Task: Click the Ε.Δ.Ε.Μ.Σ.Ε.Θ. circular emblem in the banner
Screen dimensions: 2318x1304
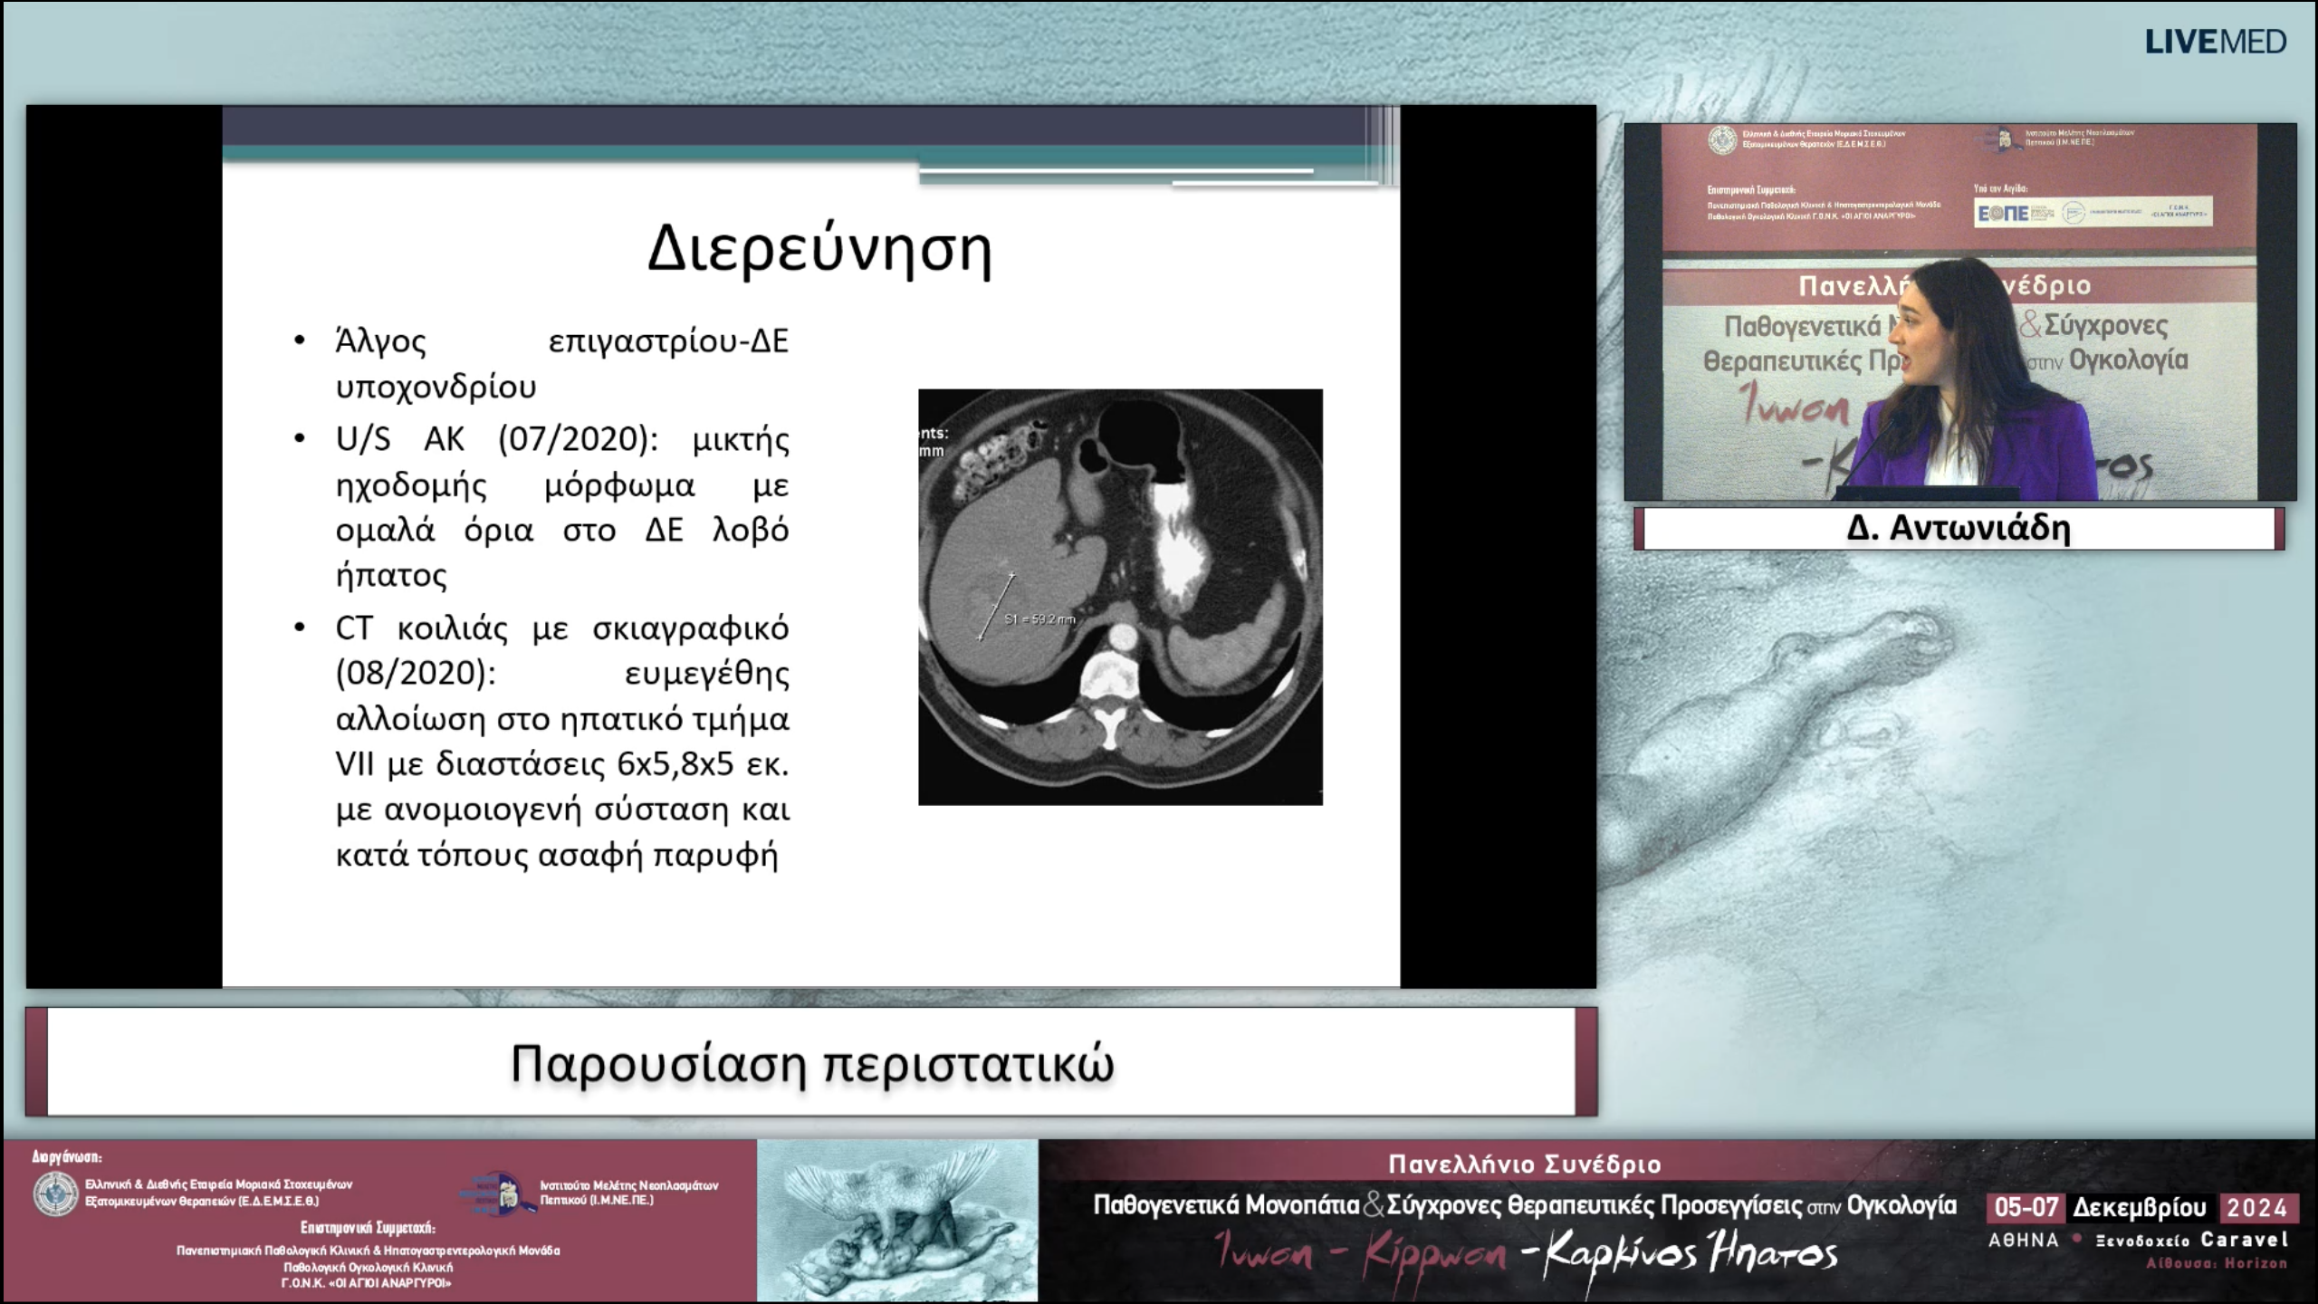Action: click(55, 1193)
